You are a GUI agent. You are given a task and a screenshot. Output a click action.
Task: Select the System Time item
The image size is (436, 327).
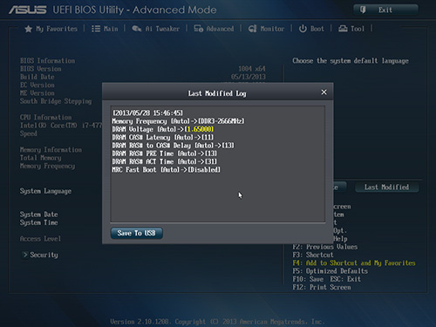(x=38, y=222)
